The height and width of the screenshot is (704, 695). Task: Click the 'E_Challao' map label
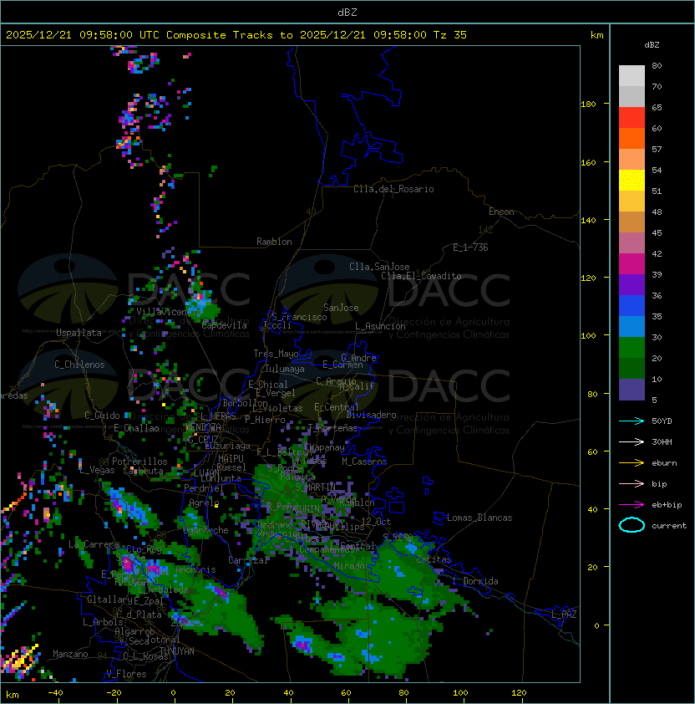coord(136,428)
